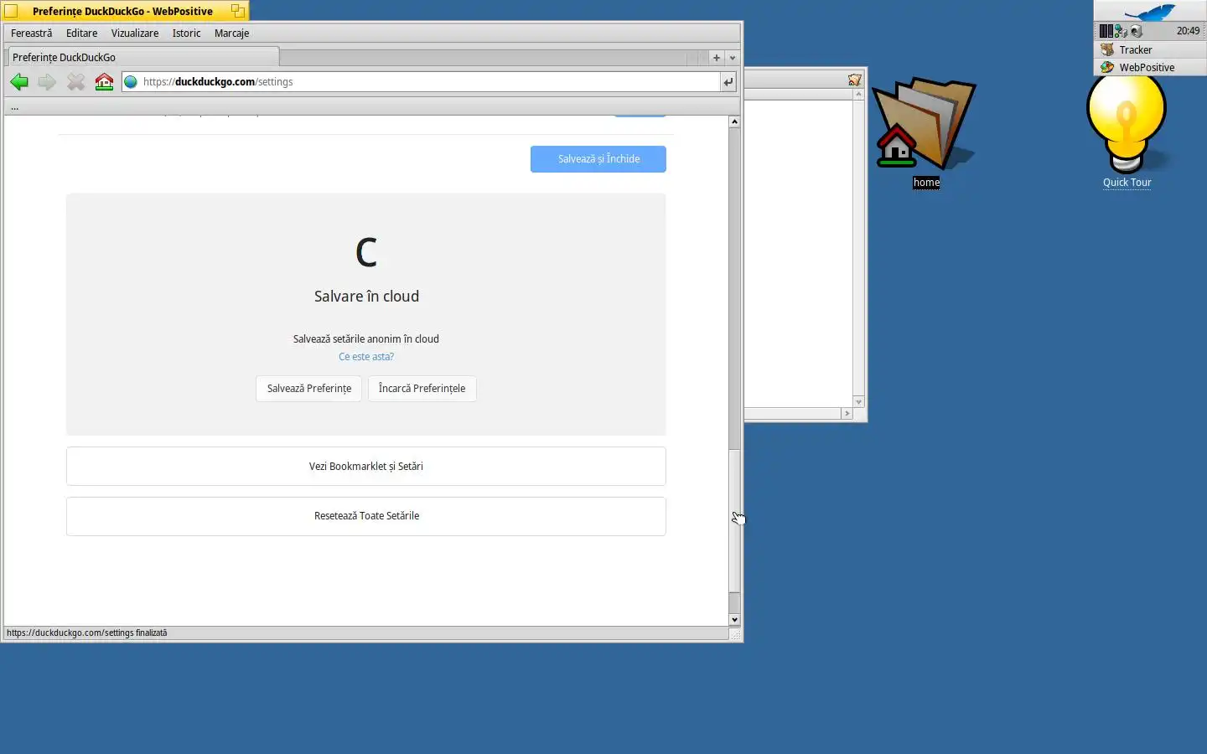This screenshot has height=754, width=1207.
Task: Open the home page via house icon
Action: click(x=104, y=82)
